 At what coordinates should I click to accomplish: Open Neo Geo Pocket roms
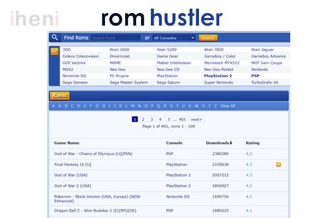pyautogui.click(x=219, y=69)
